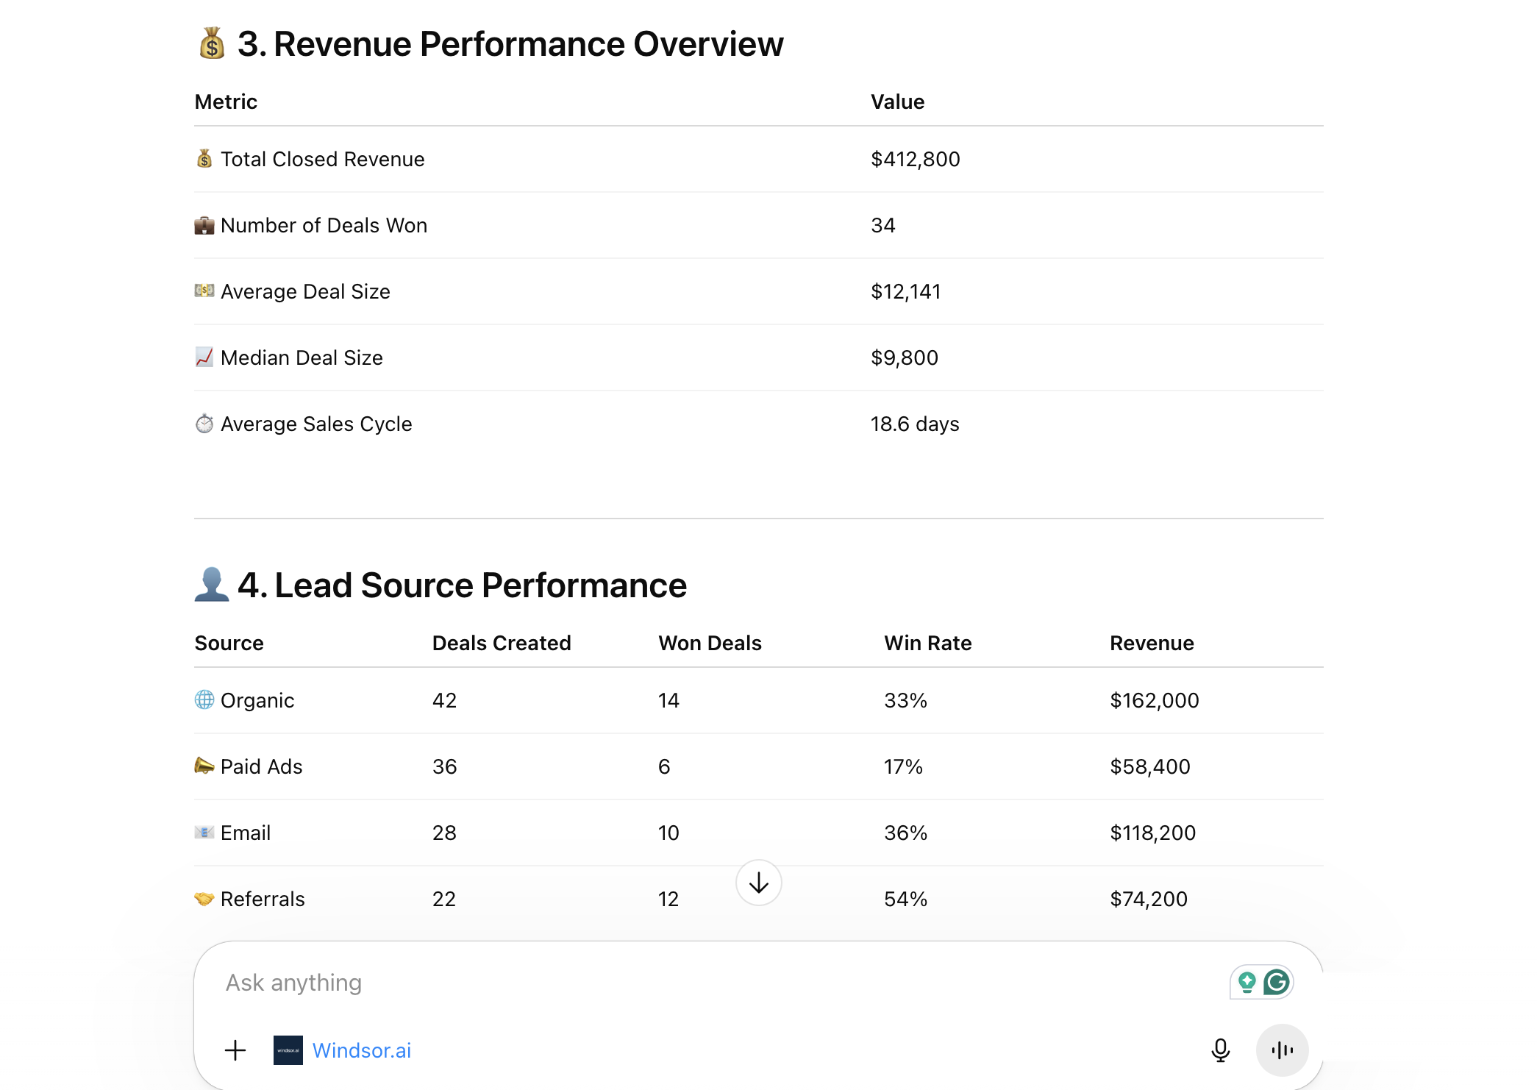The width and height of the screenshot is (1537, 1090).
Task: Click Organic's $162,000 revenue cell
Action: pos(1154,700)
